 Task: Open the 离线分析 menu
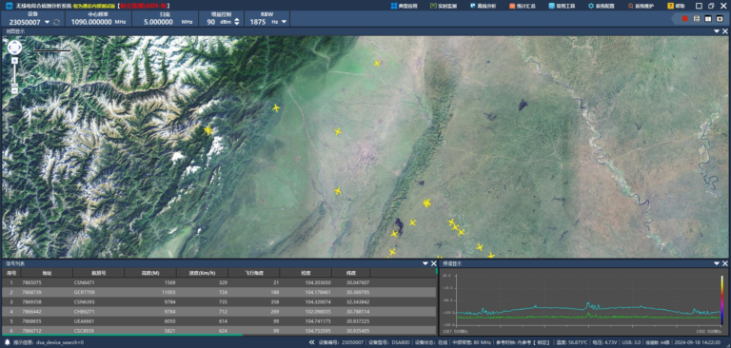point(483,6)
